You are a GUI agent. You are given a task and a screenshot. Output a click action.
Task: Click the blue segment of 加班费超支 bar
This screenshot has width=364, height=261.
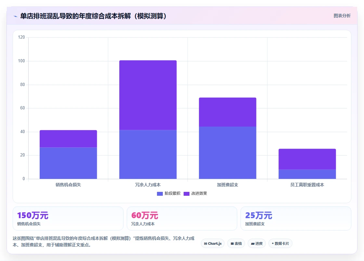click(227, 153)
